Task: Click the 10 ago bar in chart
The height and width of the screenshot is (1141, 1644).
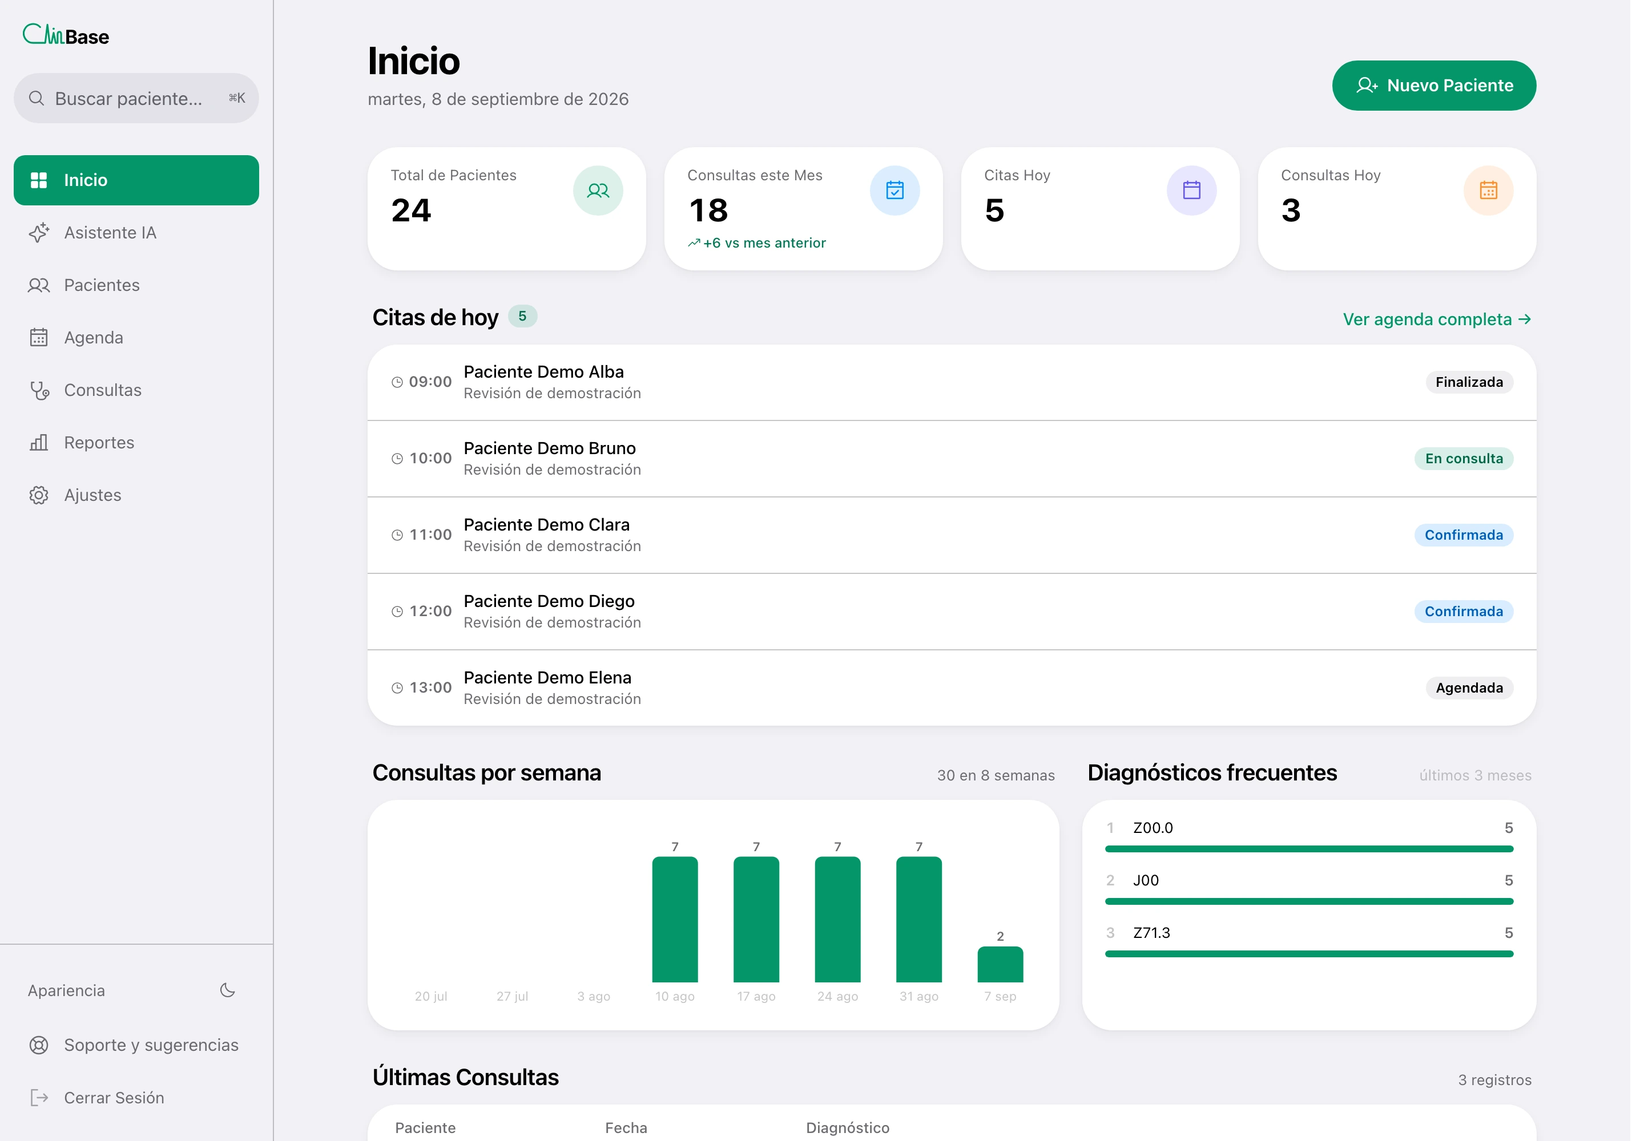Action: pyautogui.click(x=675, y=920)
